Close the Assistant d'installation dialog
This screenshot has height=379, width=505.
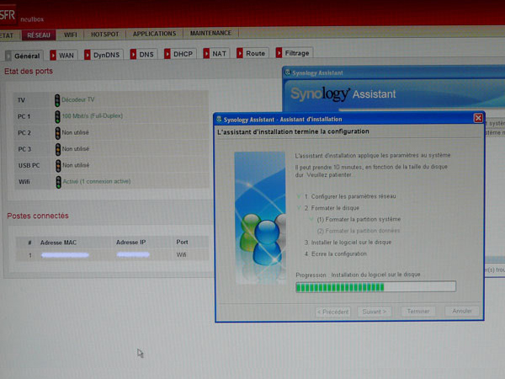pos(478,118)
